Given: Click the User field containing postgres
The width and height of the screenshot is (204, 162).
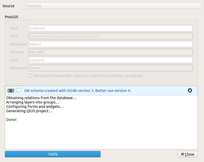Looking at the screenshot, I should [x=110, y=60].
